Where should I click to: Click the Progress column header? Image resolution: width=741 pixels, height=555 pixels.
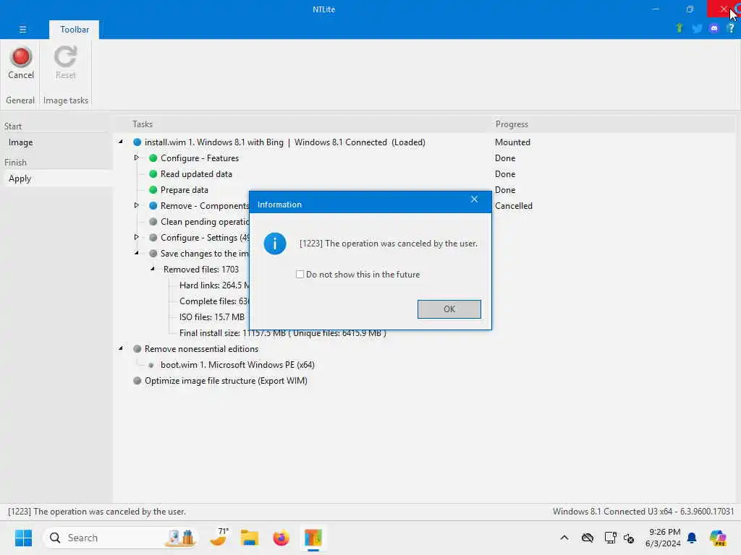click(512, 124)
